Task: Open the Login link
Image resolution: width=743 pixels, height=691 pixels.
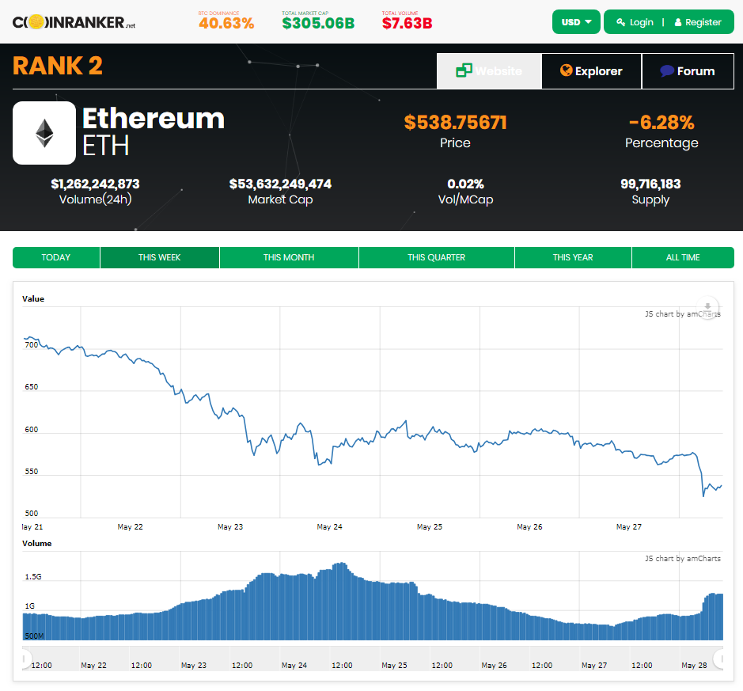Action: pyautogui.click(x=635, y=22)
